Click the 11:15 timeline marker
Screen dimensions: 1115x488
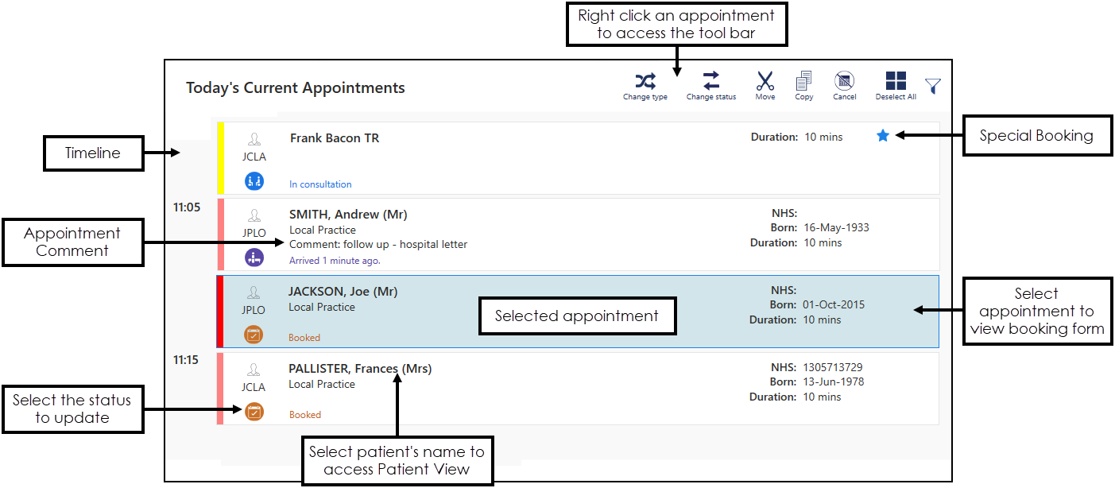click(187, 359)
